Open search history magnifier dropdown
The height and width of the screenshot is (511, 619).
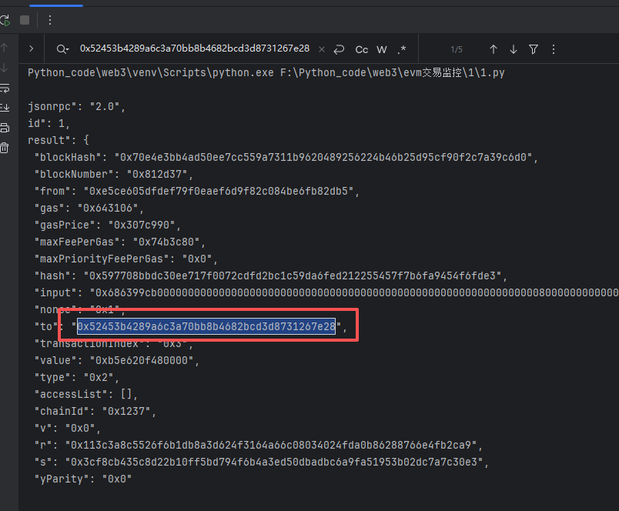click(x=62, y=49)
